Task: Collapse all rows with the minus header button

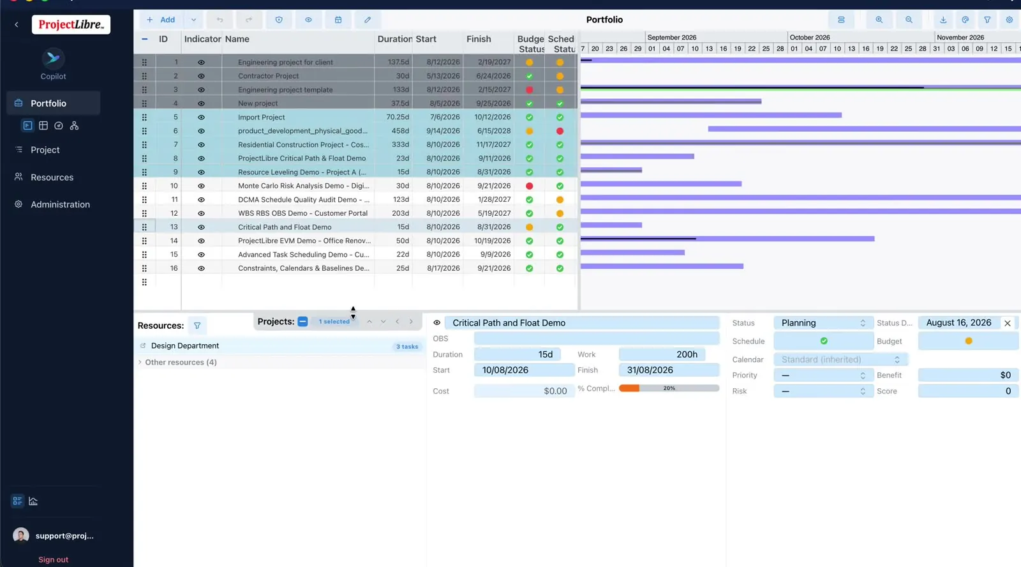Action: pos(145,39)
